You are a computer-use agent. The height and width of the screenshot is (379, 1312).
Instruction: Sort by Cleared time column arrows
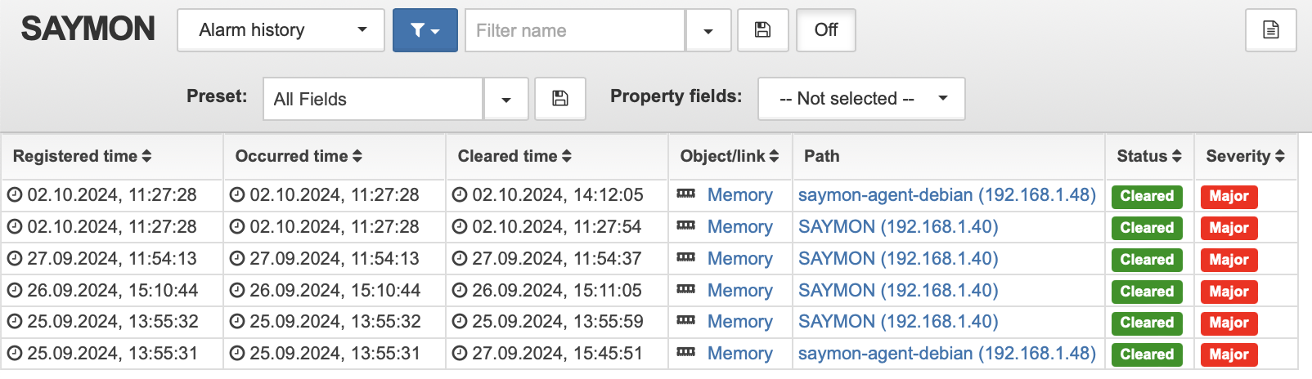pos(567,156)
